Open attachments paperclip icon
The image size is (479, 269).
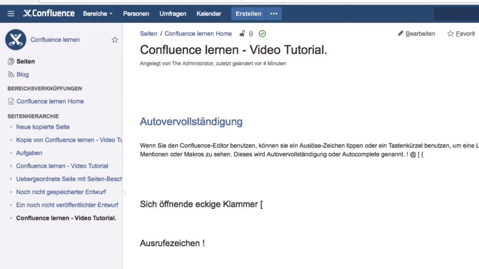[x=251, y=34]
